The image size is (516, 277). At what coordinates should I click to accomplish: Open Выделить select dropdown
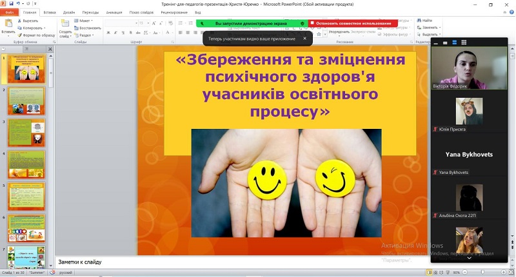[x=429, y=35]
